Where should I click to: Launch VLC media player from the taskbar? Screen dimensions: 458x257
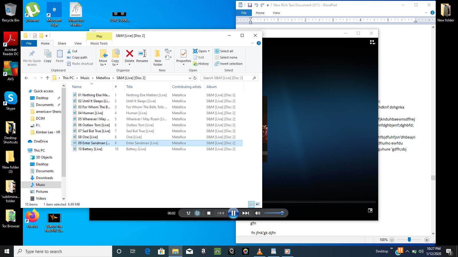[260, 251]
